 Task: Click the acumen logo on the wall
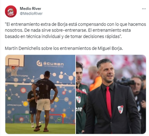50,64
